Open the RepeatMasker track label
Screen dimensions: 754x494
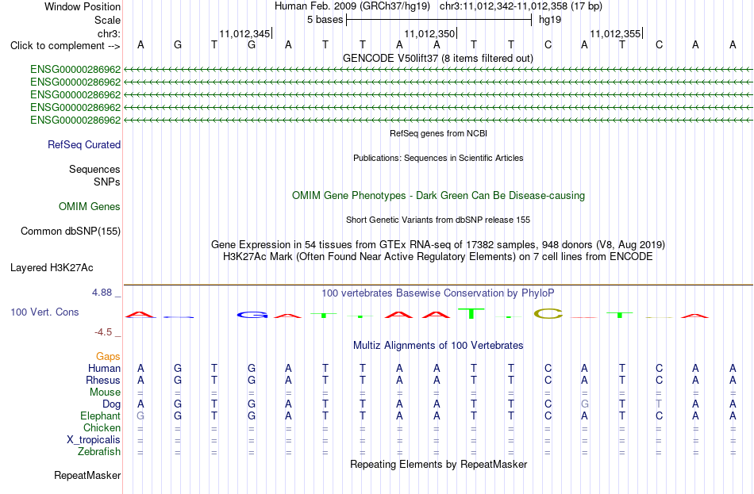tap(87, 476)
